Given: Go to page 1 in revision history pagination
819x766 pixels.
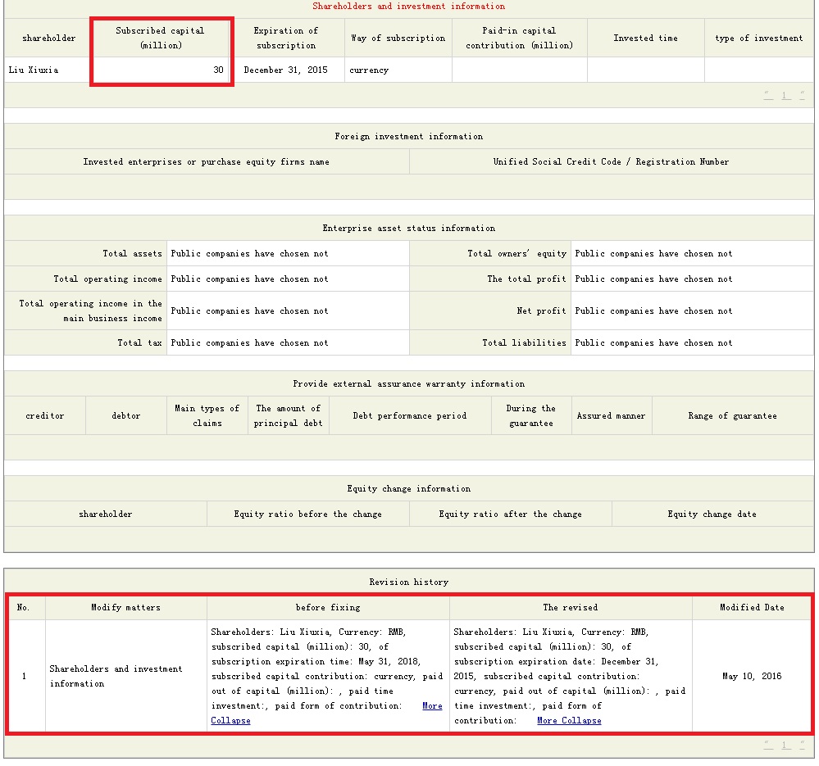Looking at the screenshot, I should (x=785, y=745).
